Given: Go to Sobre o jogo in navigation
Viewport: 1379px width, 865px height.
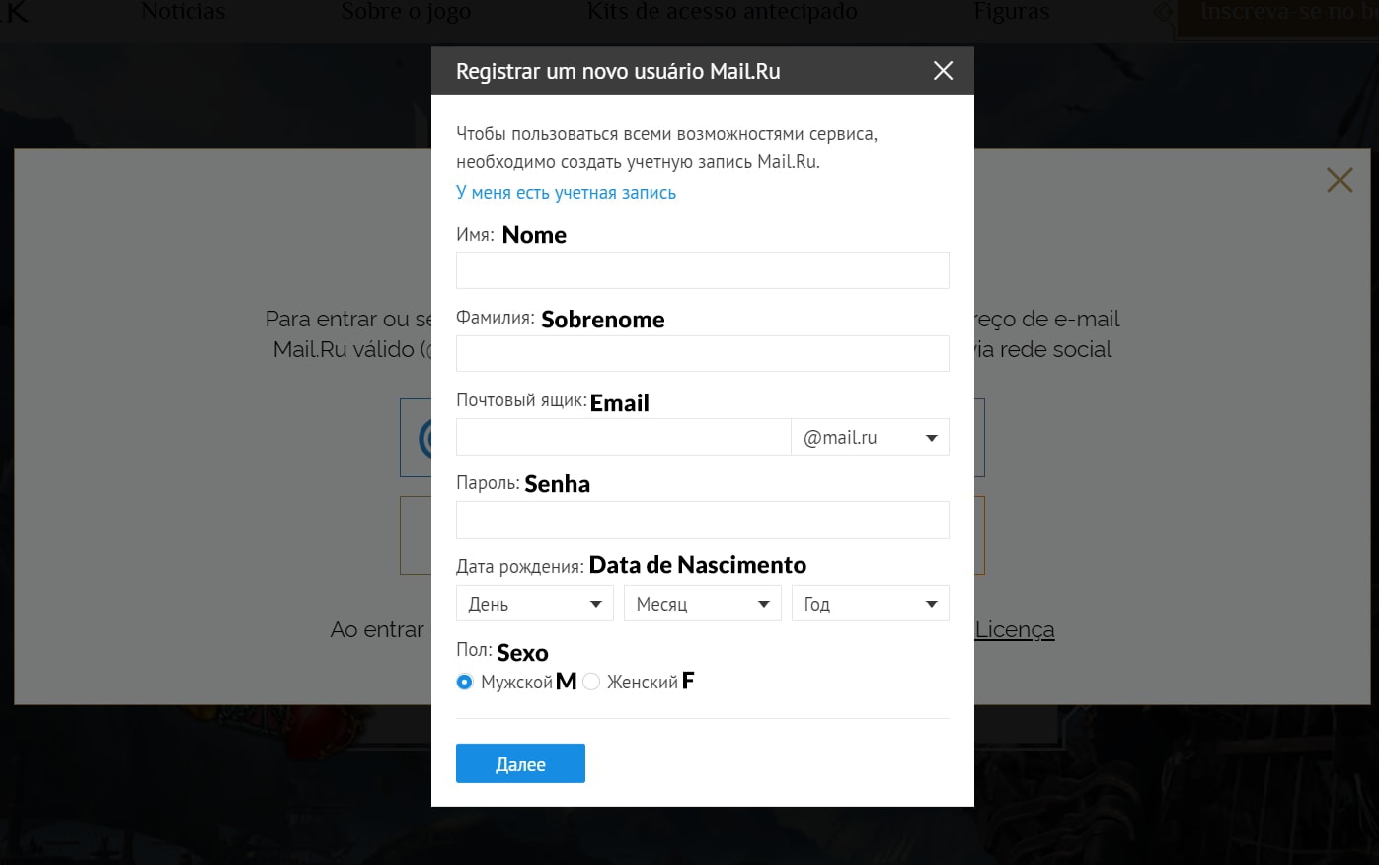Looking at the screenshot, I should click(x=406, y=12).
